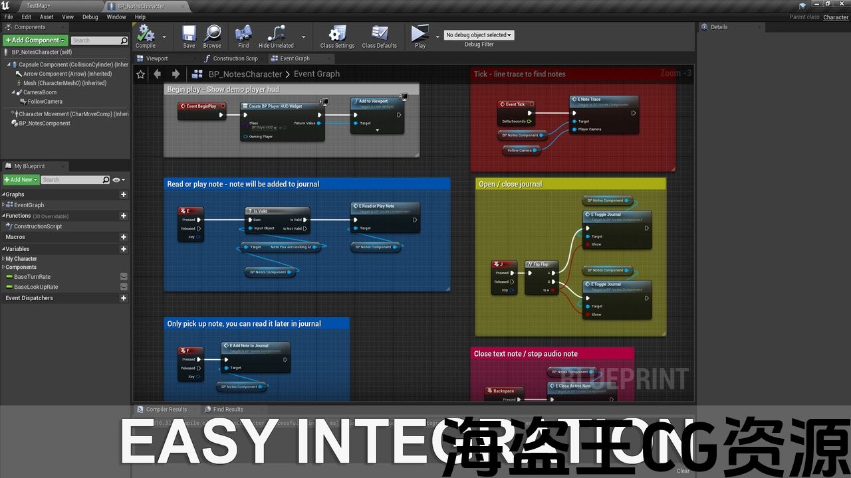Open the debug object selection dropdown
The image size is (851, 478).
(x=479, y=35)
